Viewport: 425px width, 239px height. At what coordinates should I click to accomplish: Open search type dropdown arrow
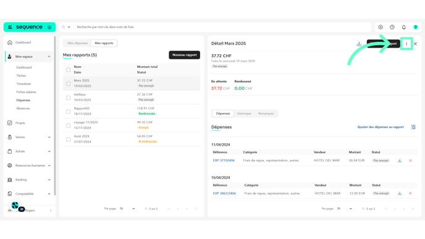point(69,27)
